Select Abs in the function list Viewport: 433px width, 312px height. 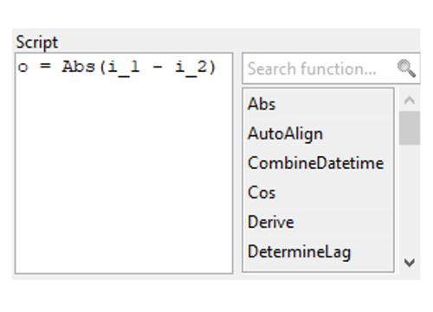tap(319, 104)
